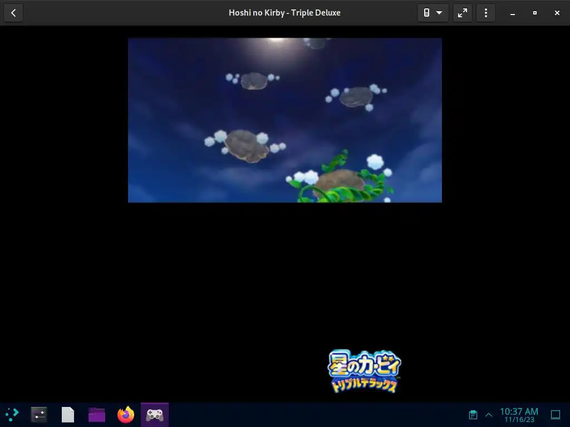The height and width of the screenshot is (427, 570).
Task: Open the clipboard tray icon
Action: [x=473, y=415]
